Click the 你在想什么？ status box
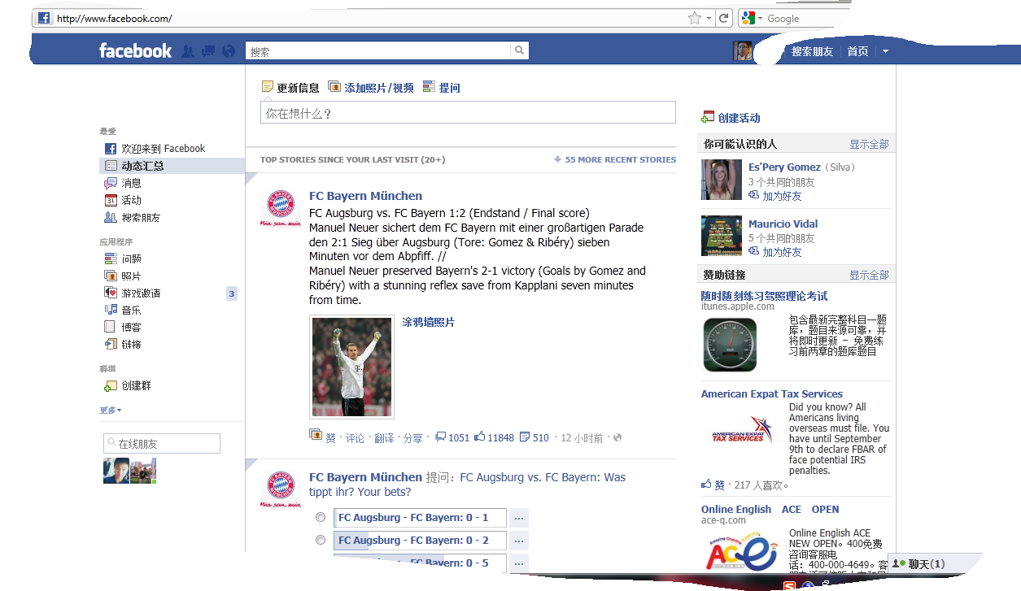Viewport: 1021px width, 591px height. click(468, 113)
